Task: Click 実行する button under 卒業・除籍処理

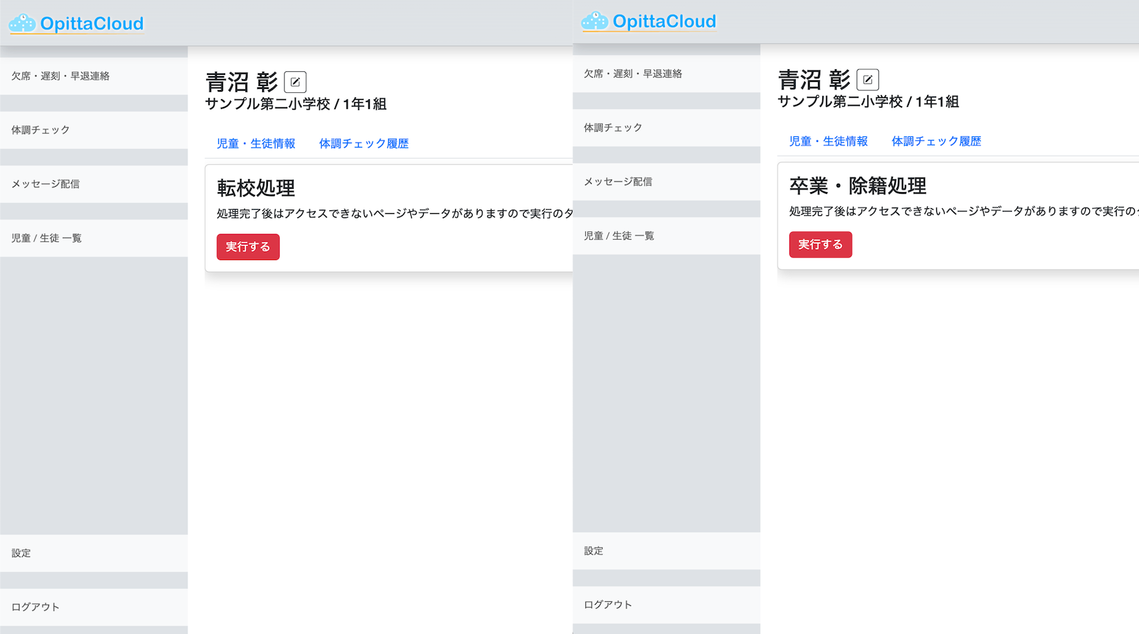Action: pos(821,245)
